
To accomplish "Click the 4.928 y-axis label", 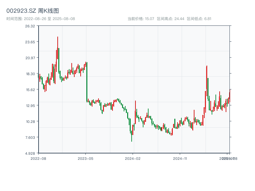I will pyautogui.click(x=30, y=153).
